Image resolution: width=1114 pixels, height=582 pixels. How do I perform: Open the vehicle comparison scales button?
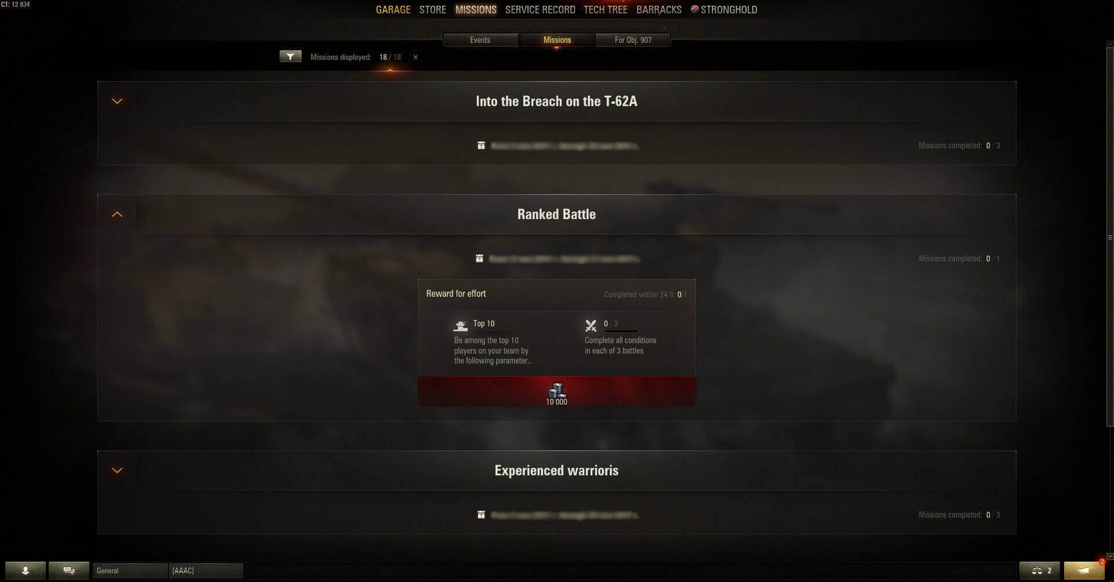[1039, 570]
